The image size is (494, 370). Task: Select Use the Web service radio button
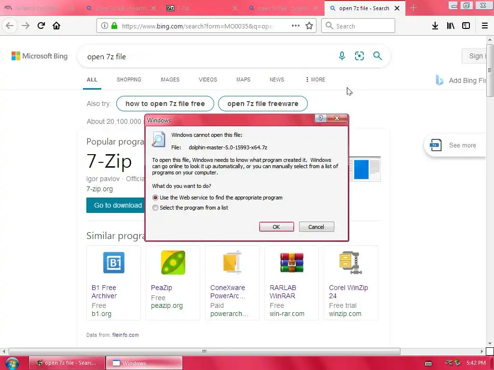pyautogui.click(x=155, y=198)
